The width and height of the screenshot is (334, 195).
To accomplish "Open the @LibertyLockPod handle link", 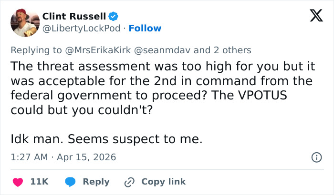I will [79, 28].
